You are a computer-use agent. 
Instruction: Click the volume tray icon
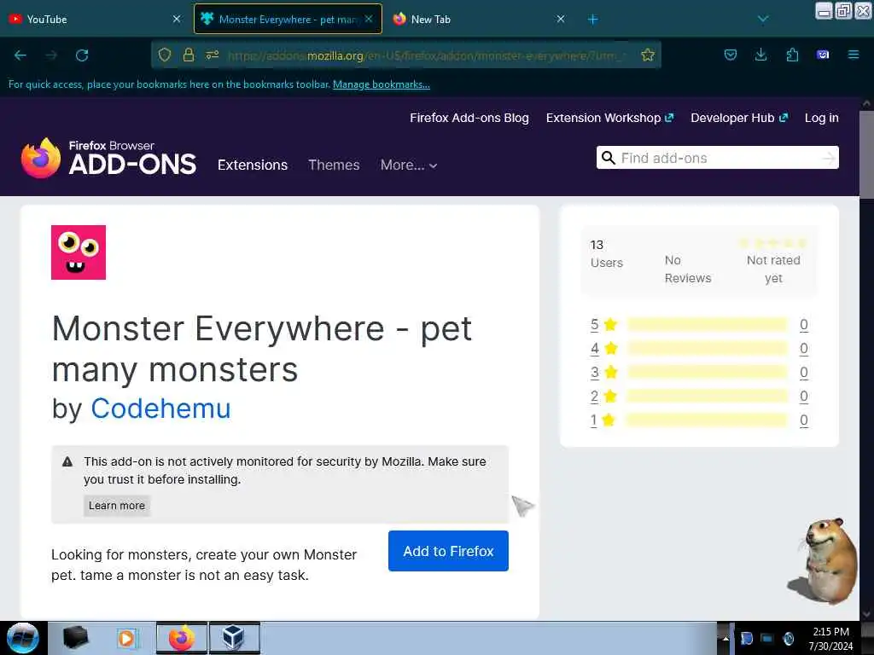point(788,638)
